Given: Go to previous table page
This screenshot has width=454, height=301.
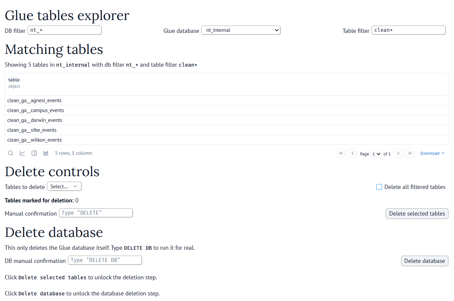Looking at the screenshot, I should (352, 153).
